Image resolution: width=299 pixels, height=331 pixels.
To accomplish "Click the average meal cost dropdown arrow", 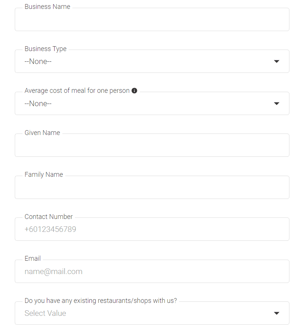I will 276,104.
